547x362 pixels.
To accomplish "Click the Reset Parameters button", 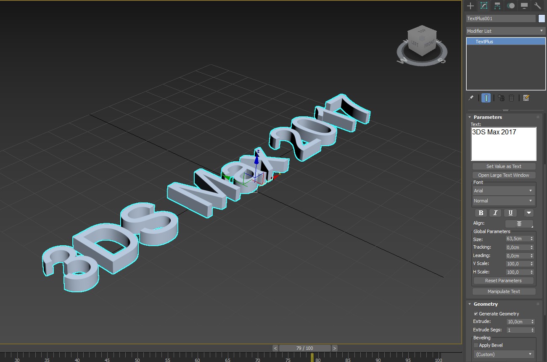I will tap(503, 280).
